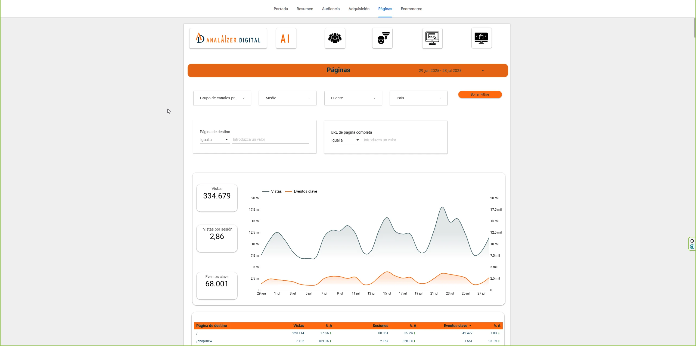Click the vertical page scrollbar

click(695, 28)
